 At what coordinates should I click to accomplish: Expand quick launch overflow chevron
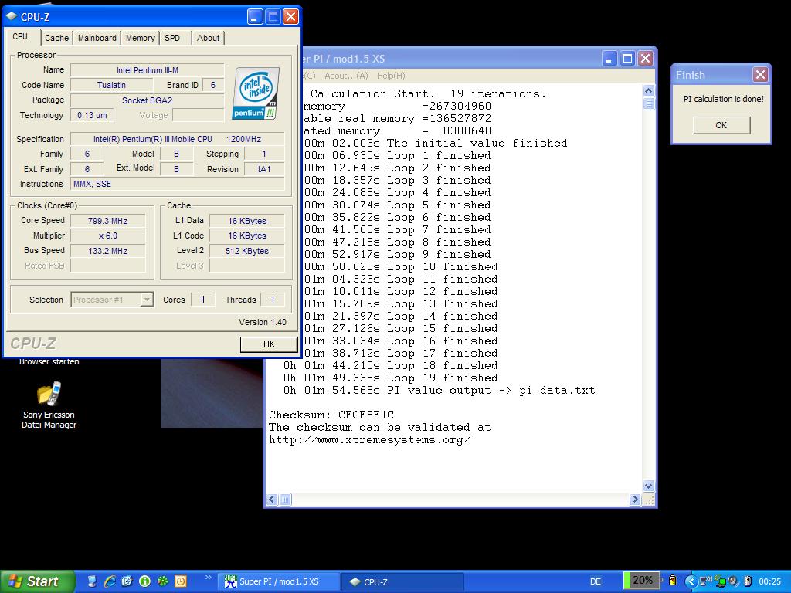[208, 577]
